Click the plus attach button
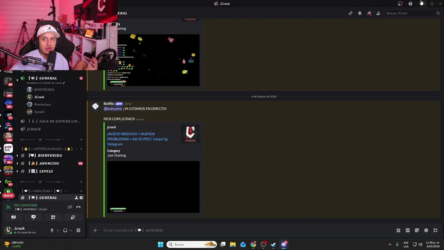The width and height of the screenshot is (444, 250). (x=95, y=230)
